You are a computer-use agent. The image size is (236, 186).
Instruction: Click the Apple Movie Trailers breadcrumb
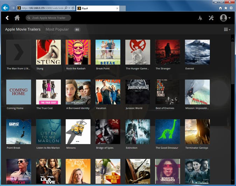coord(23,29)
